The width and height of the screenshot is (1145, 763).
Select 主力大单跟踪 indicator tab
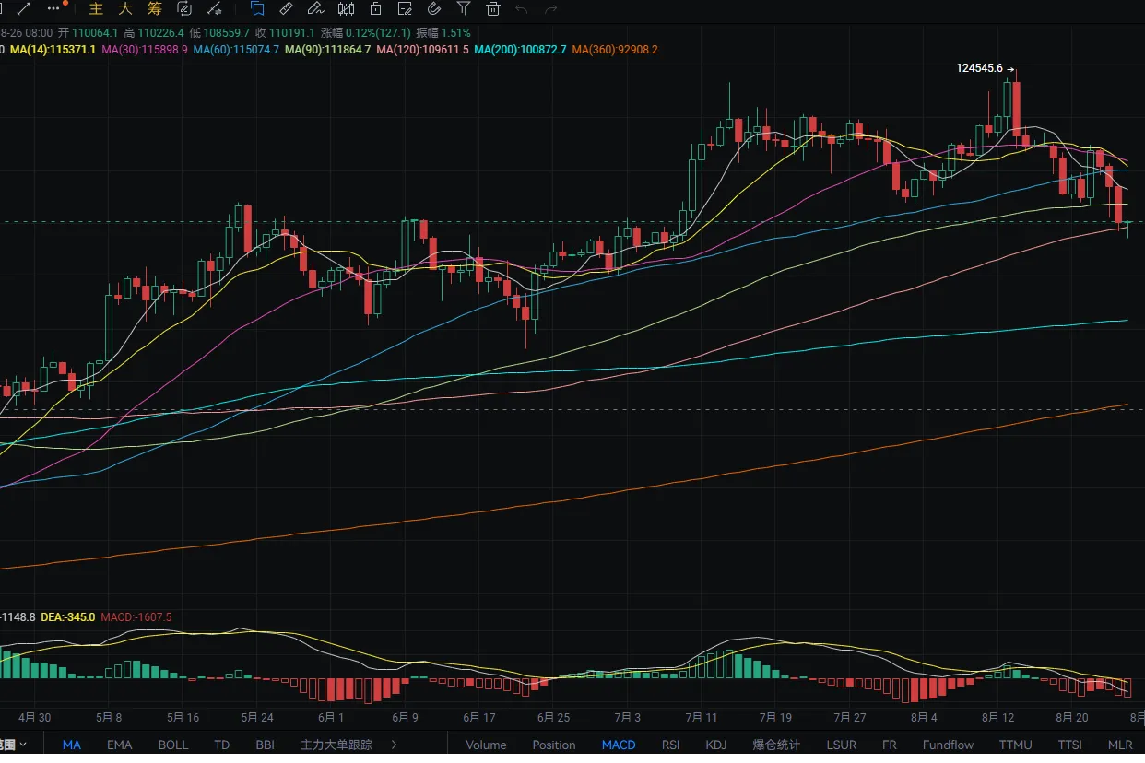[336, 745]
